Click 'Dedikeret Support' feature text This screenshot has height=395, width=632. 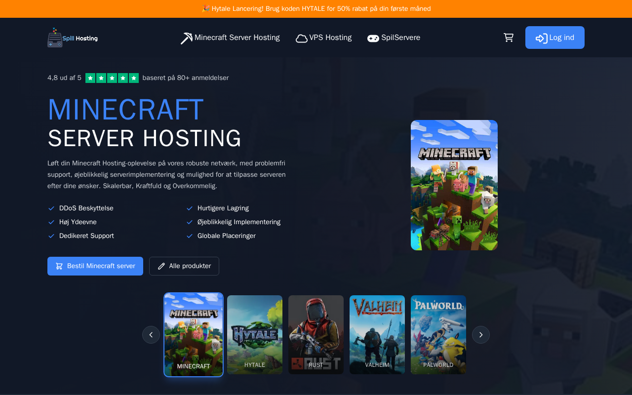[x=86, y=236]
